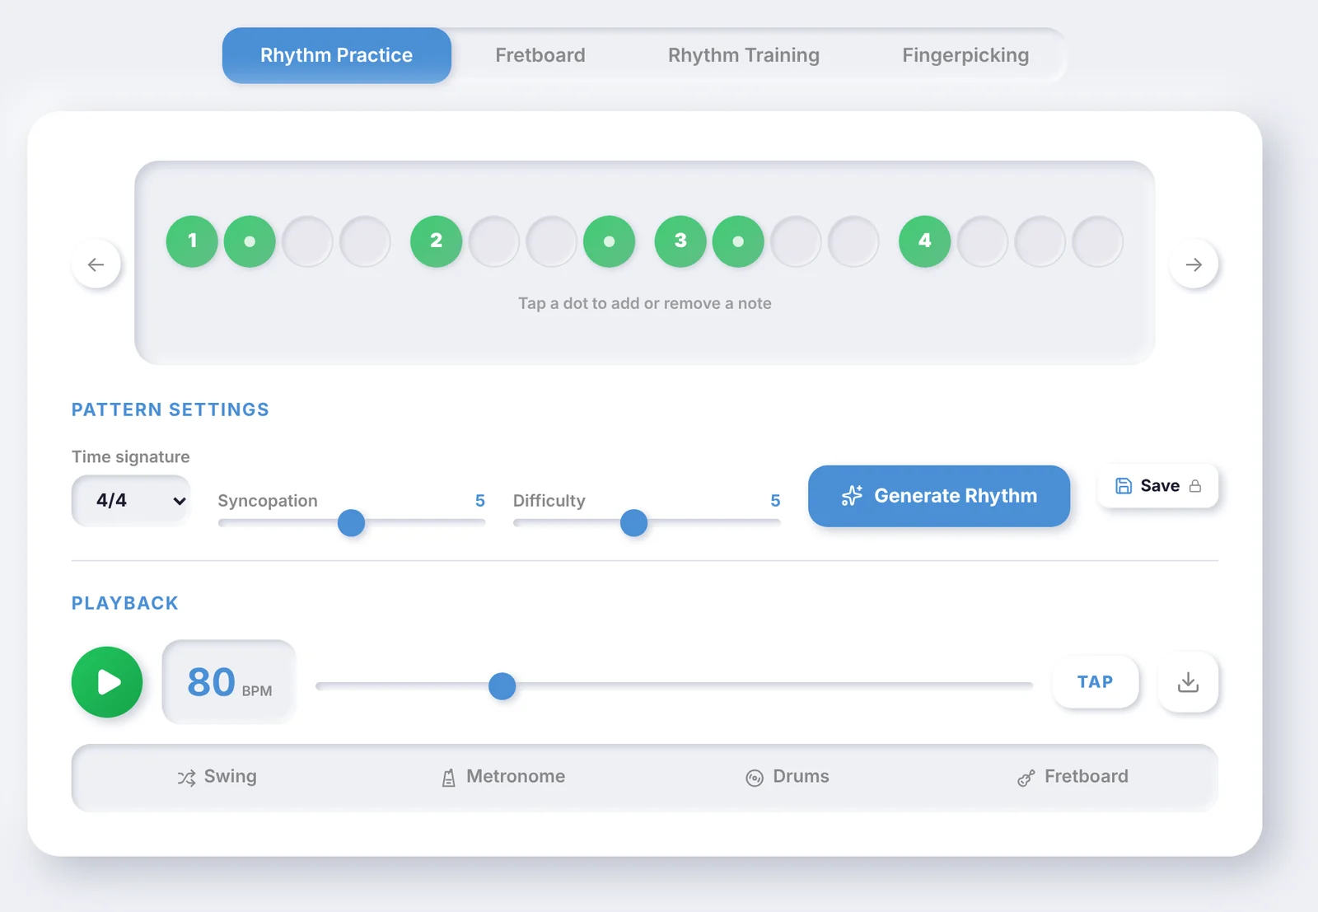Open the Fingerpicking tab
Screen dimensions: 1318x912
pyautogui.click(x=965, y=55)
